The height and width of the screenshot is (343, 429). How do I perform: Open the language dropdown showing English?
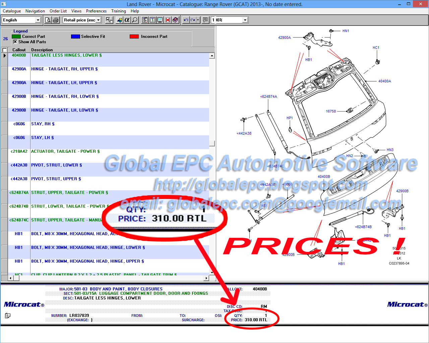[38, 20]
